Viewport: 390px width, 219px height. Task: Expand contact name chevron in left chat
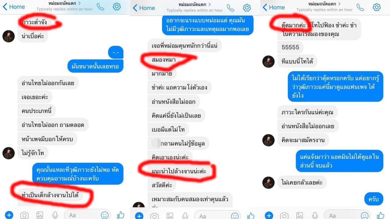pos(80,3)
